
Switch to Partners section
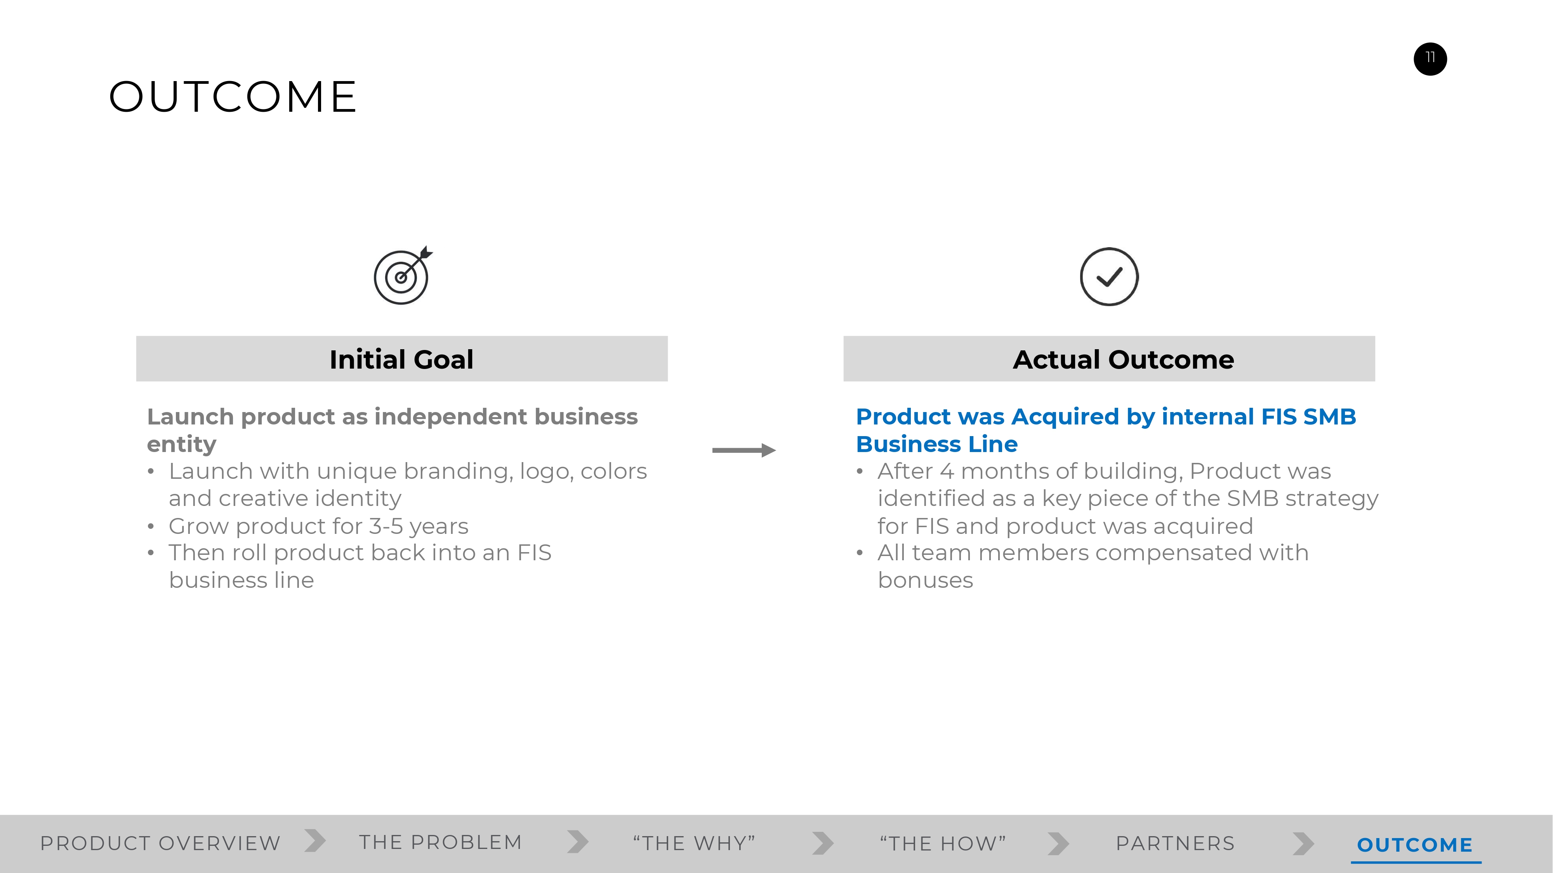coord(1175,844)
